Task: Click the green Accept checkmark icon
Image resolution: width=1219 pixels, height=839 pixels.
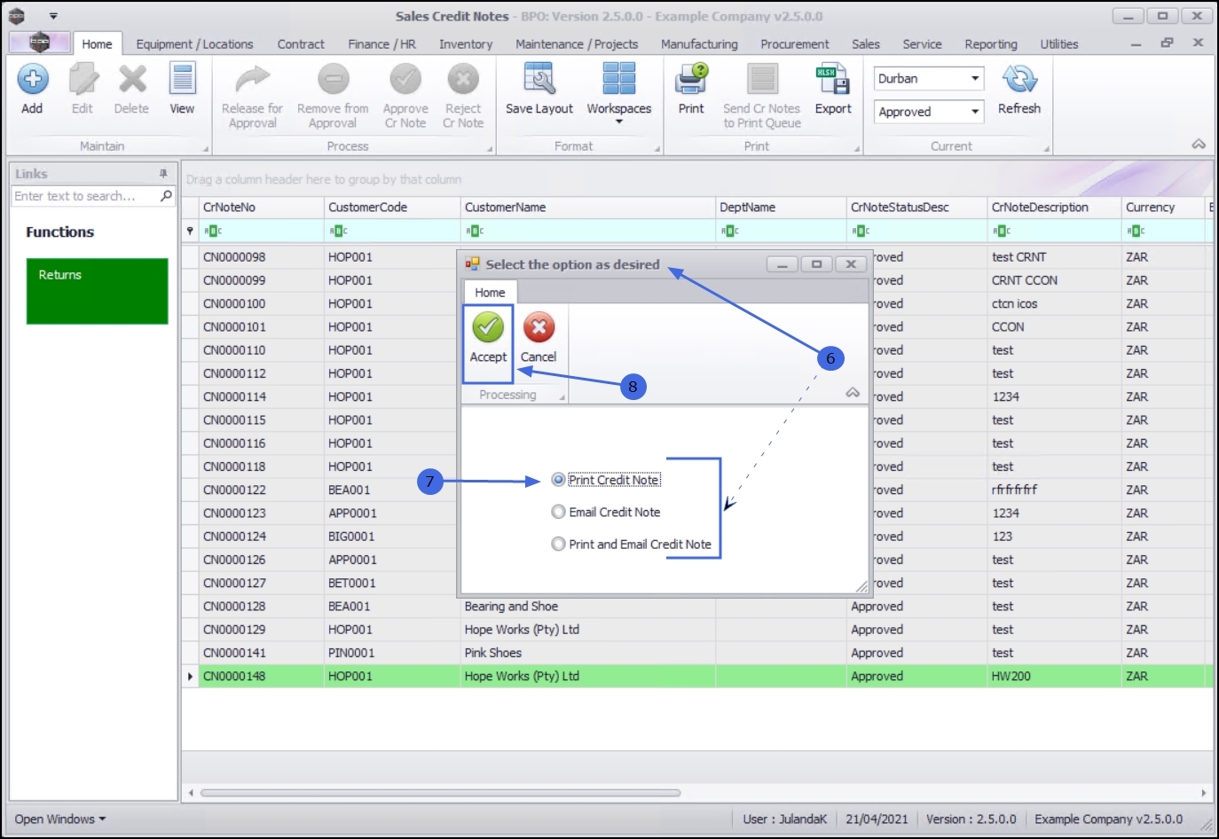Action: [488, 327]
